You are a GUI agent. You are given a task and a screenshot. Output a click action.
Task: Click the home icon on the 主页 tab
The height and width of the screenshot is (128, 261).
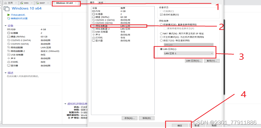click(x=5, y=3)
